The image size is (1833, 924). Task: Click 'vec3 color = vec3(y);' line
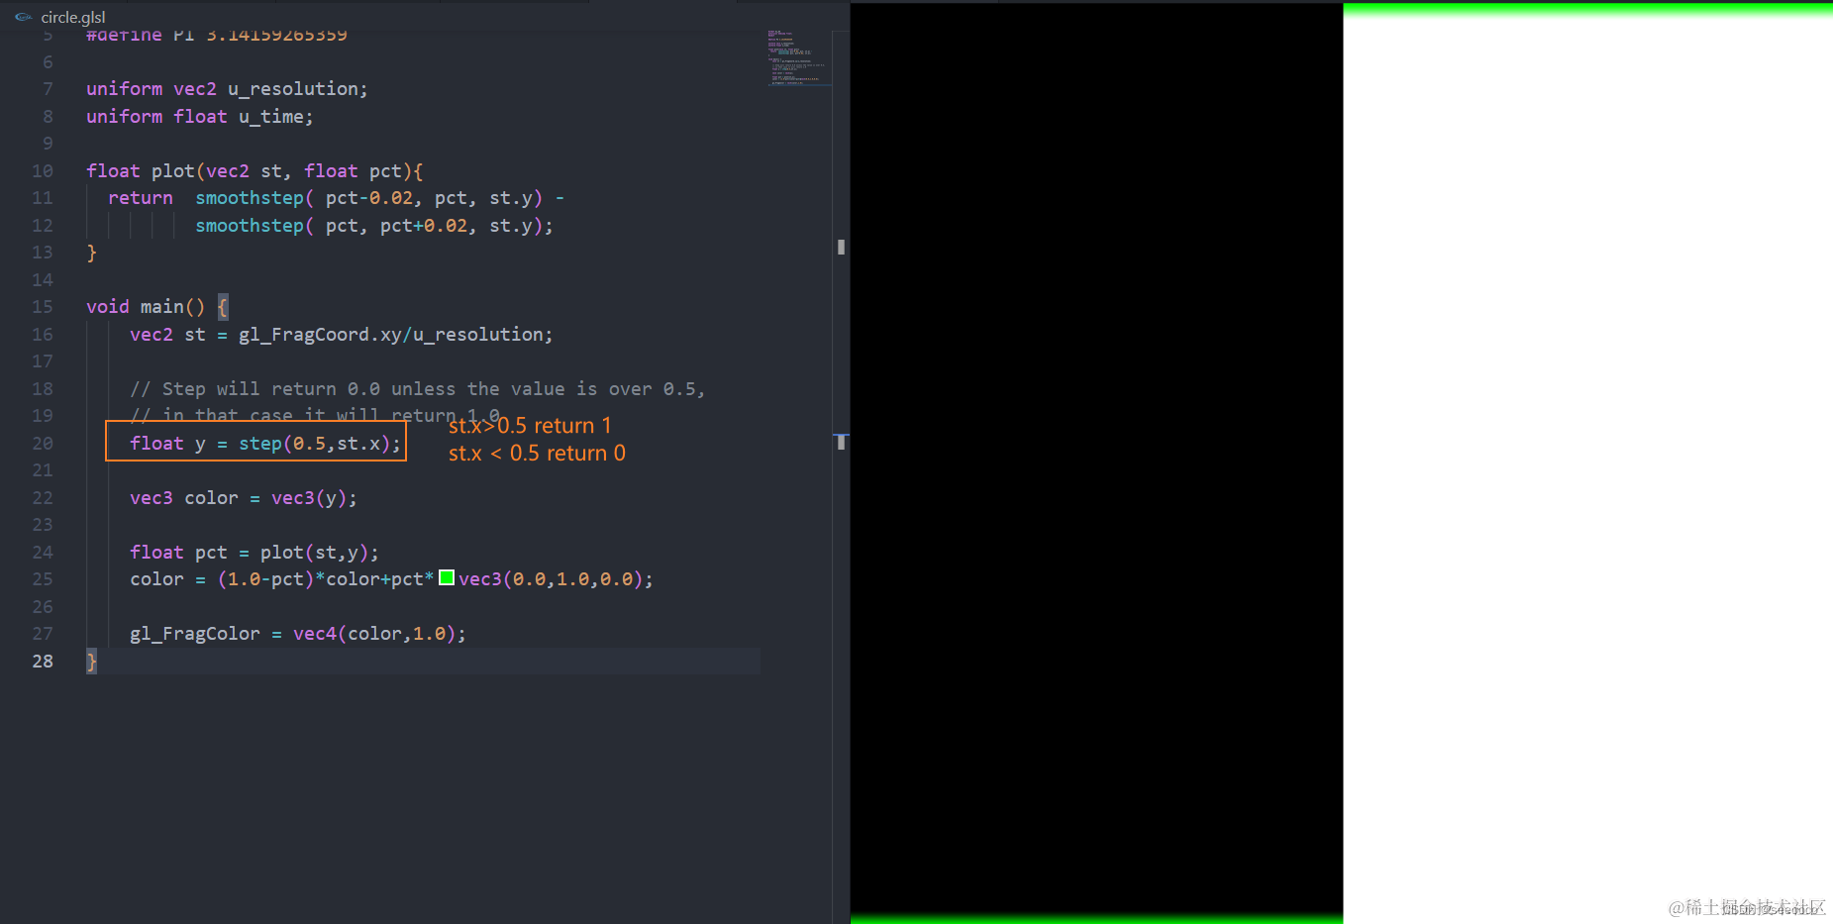click(x=244, y=498)
